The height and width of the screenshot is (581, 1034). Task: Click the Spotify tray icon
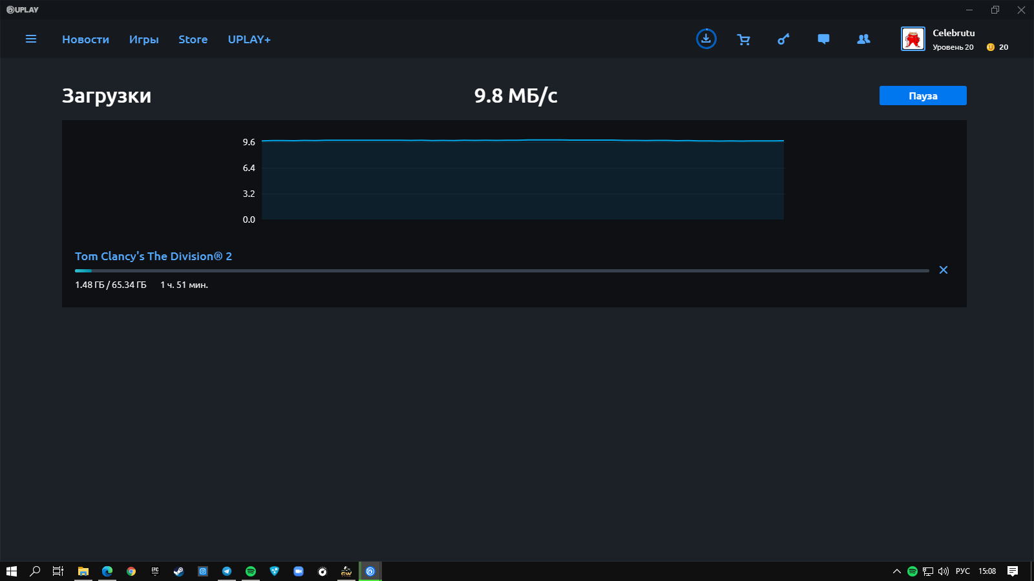913,571
